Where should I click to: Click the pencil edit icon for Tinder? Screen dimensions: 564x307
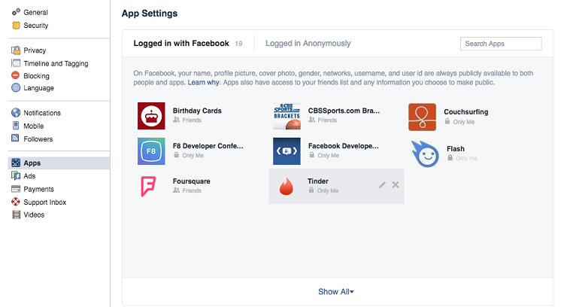click(x=382, y=185)
